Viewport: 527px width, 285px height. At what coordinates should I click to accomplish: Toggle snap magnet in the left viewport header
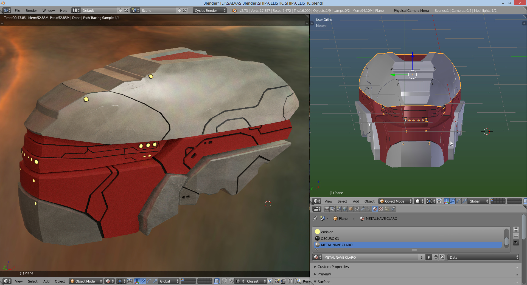231,281
